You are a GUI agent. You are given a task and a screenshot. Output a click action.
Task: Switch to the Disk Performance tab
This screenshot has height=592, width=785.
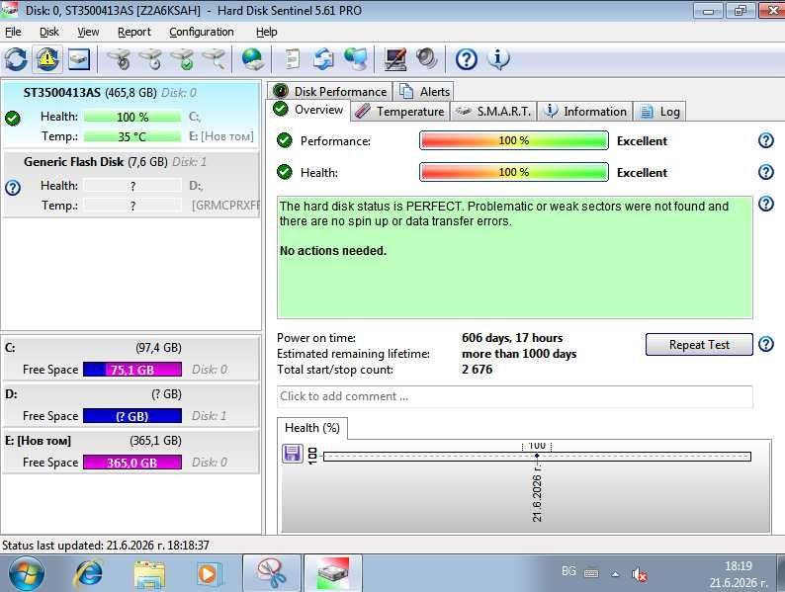pos(330,92)
